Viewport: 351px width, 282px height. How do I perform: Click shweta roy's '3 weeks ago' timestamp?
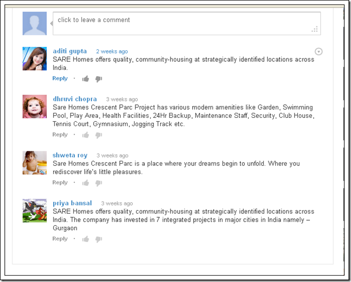pyautogui.click(x=112, y=155)
